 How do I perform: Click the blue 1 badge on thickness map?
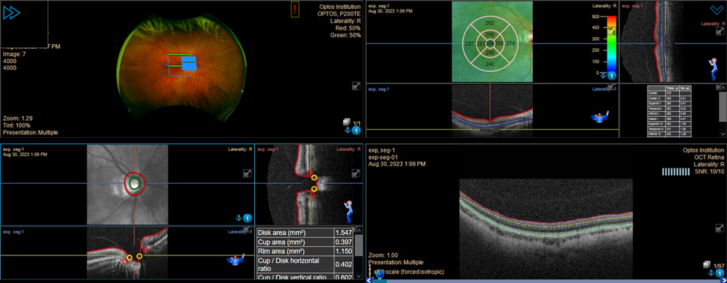coord(611,76)
